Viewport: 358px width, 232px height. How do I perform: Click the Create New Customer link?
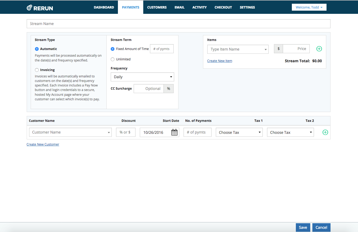pyautogui.click(x=43, y=144)
